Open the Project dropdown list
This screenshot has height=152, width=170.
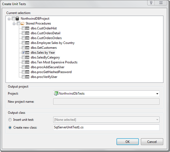157,94
